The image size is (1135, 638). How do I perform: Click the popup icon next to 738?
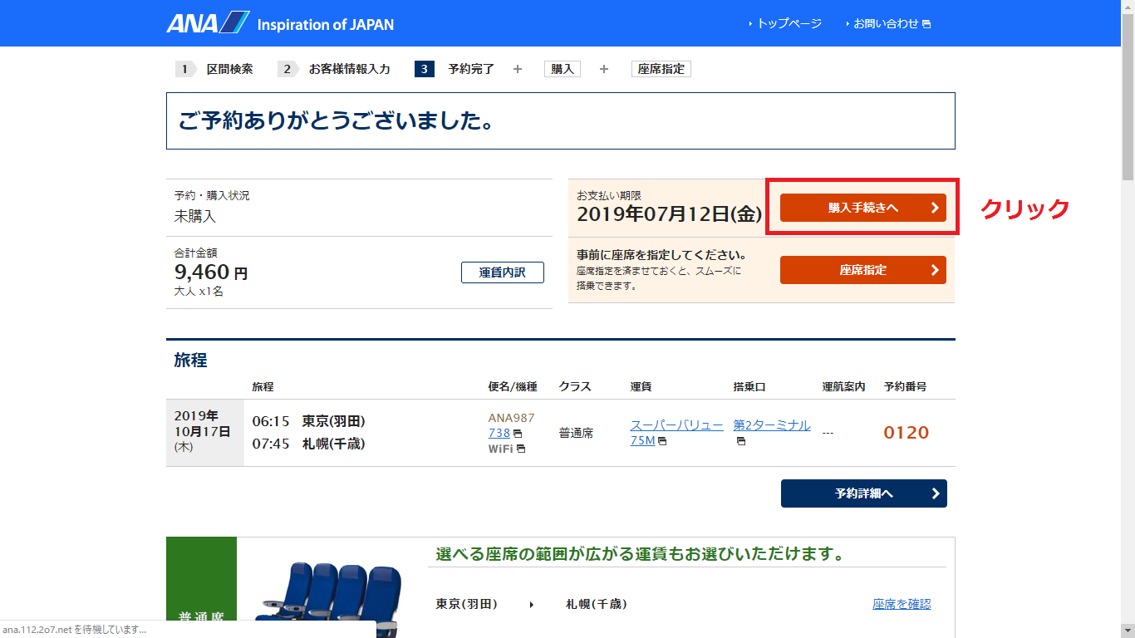tap(518, 434)
